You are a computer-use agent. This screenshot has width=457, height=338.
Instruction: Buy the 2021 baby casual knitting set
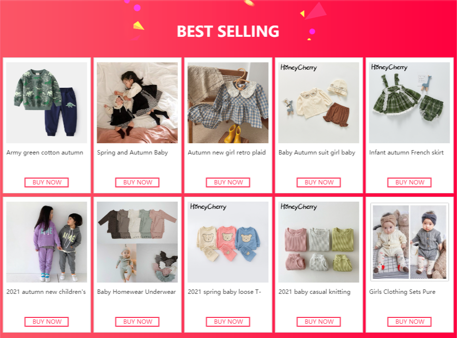(x=319, y=322)
